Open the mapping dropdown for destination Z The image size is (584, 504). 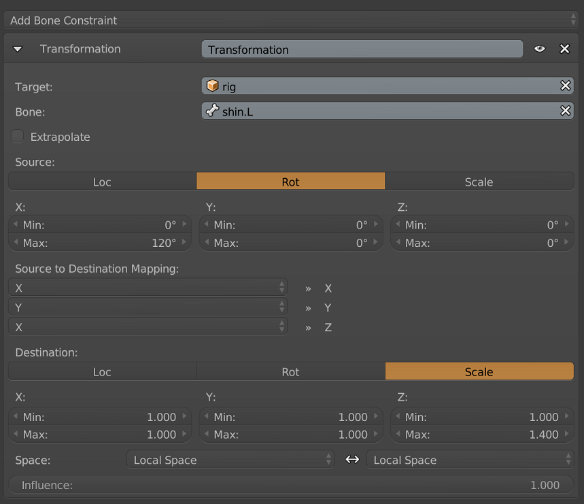tap(148, 327)
